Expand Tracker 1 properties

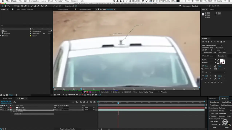click(13, 114)
